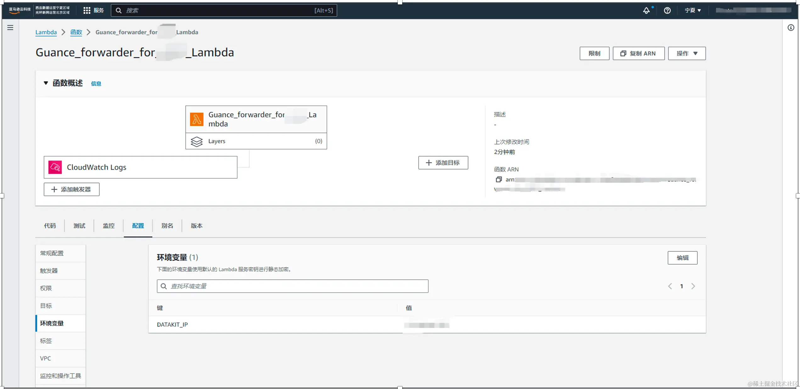800x389 pixels.
Task: Click the Layers stack icon
Action: click(x=197, y=141)
